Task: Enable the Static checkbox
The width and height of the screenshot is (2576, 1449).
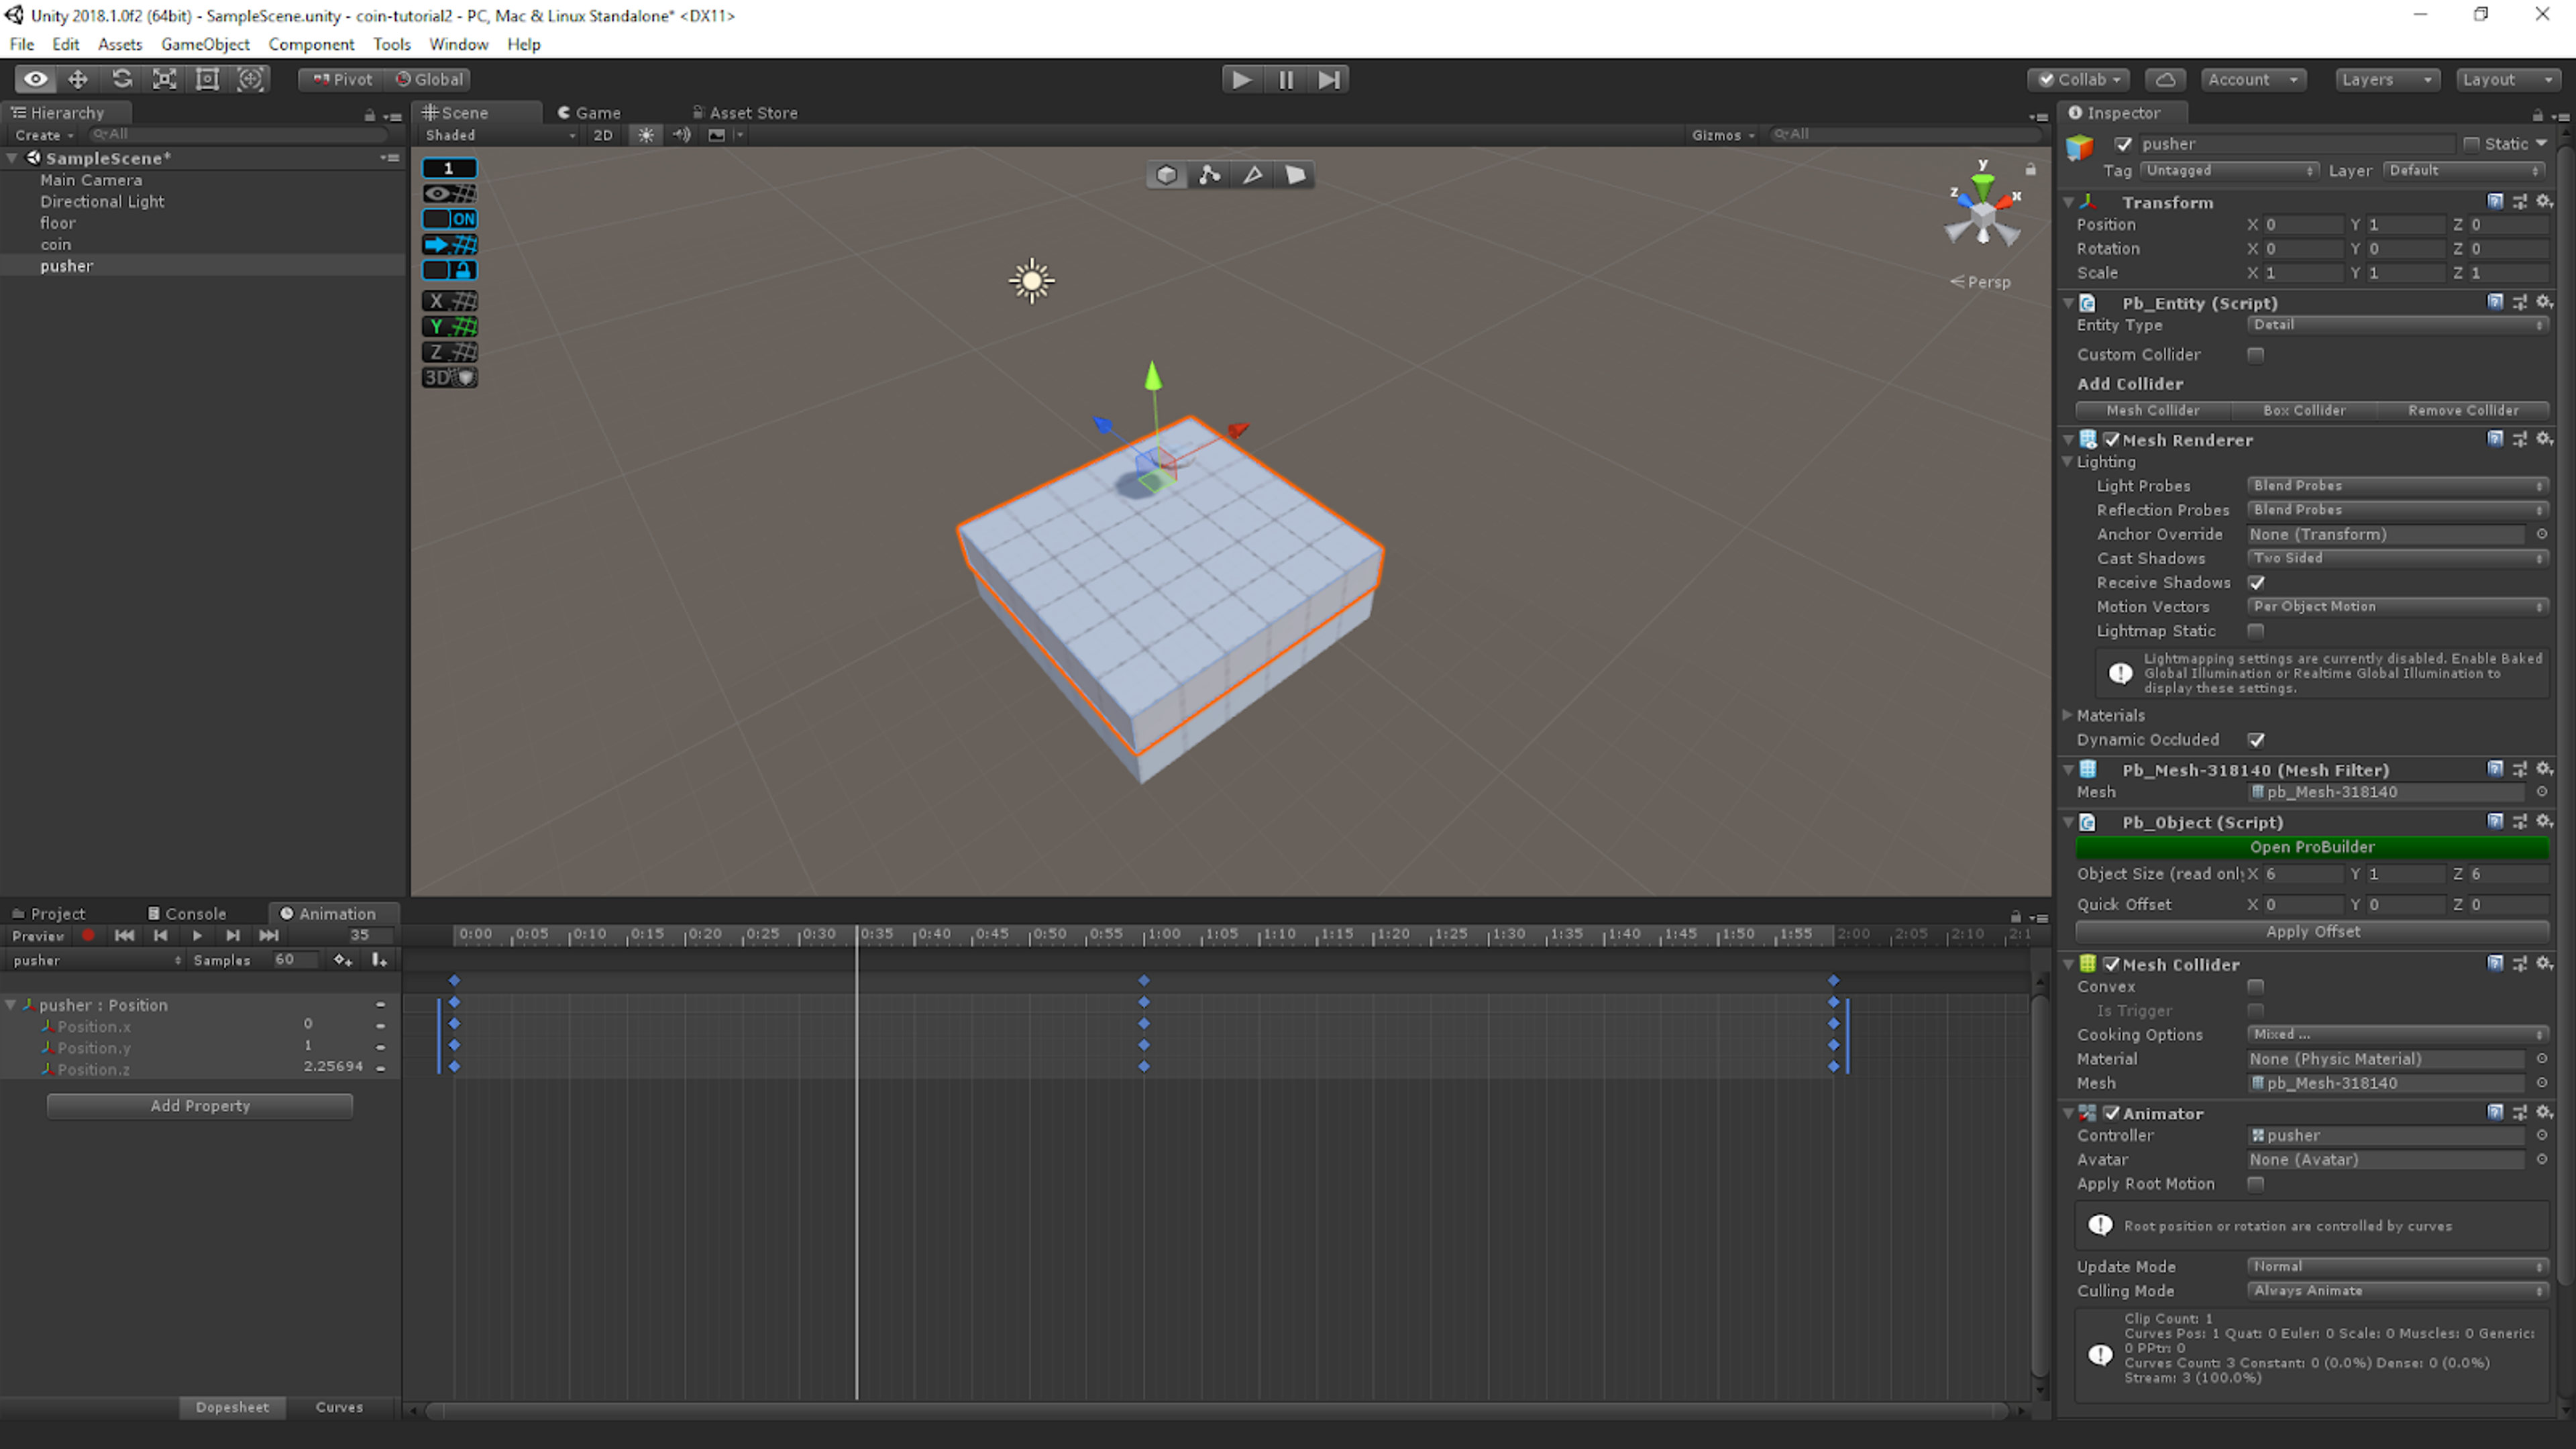Action: 2472,144
